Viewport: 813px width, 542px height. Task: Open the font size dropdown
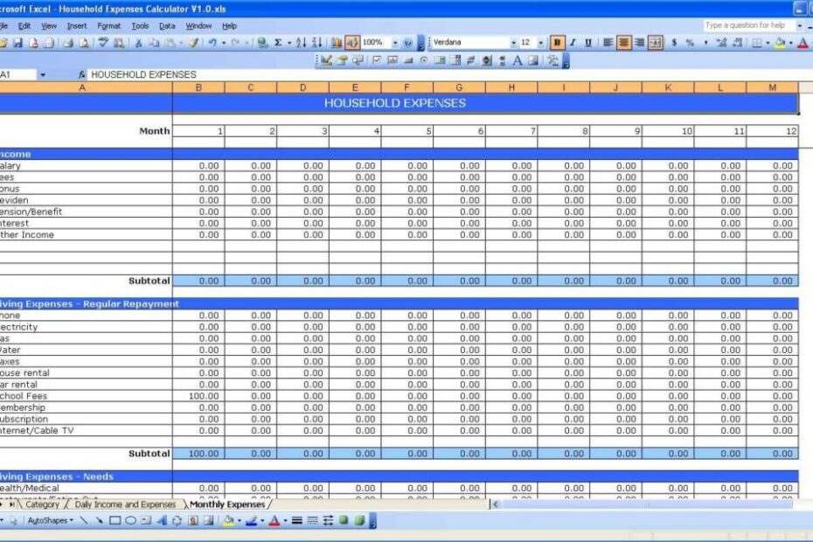pos(542,41)
